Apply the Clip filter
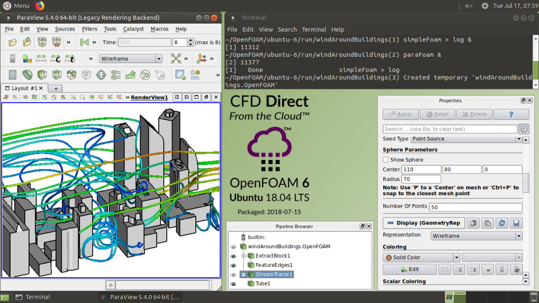This screenshot has width=539, height=303. [42, 75]
